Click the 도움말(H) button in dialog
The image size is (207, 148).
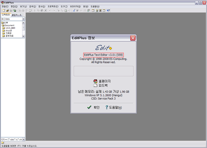point(114,107)
